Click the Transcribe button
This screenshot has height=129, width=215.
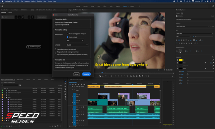click(x=86, y=74)
